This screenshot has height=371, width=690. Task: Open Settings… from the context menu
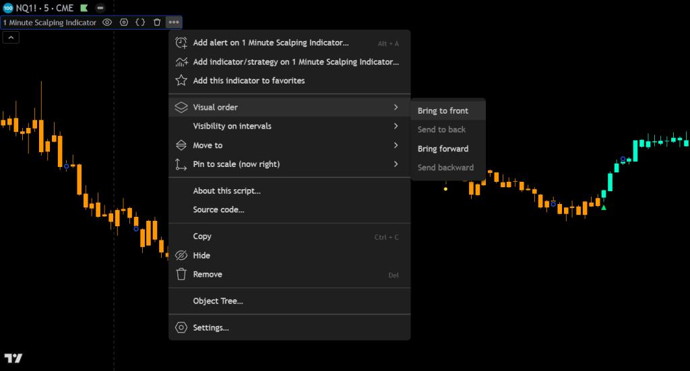click(x=211, y=328)
